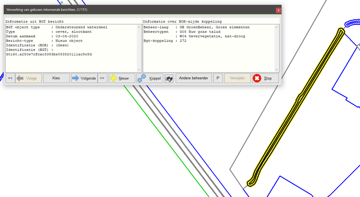Image resolution: width=360 pixels, height=197 pixels.
Task: Click the Andere beheerder button
Action: tap(194, 78)
